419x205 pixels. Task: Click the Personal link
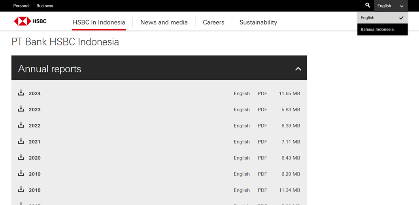tap(21, 6)
